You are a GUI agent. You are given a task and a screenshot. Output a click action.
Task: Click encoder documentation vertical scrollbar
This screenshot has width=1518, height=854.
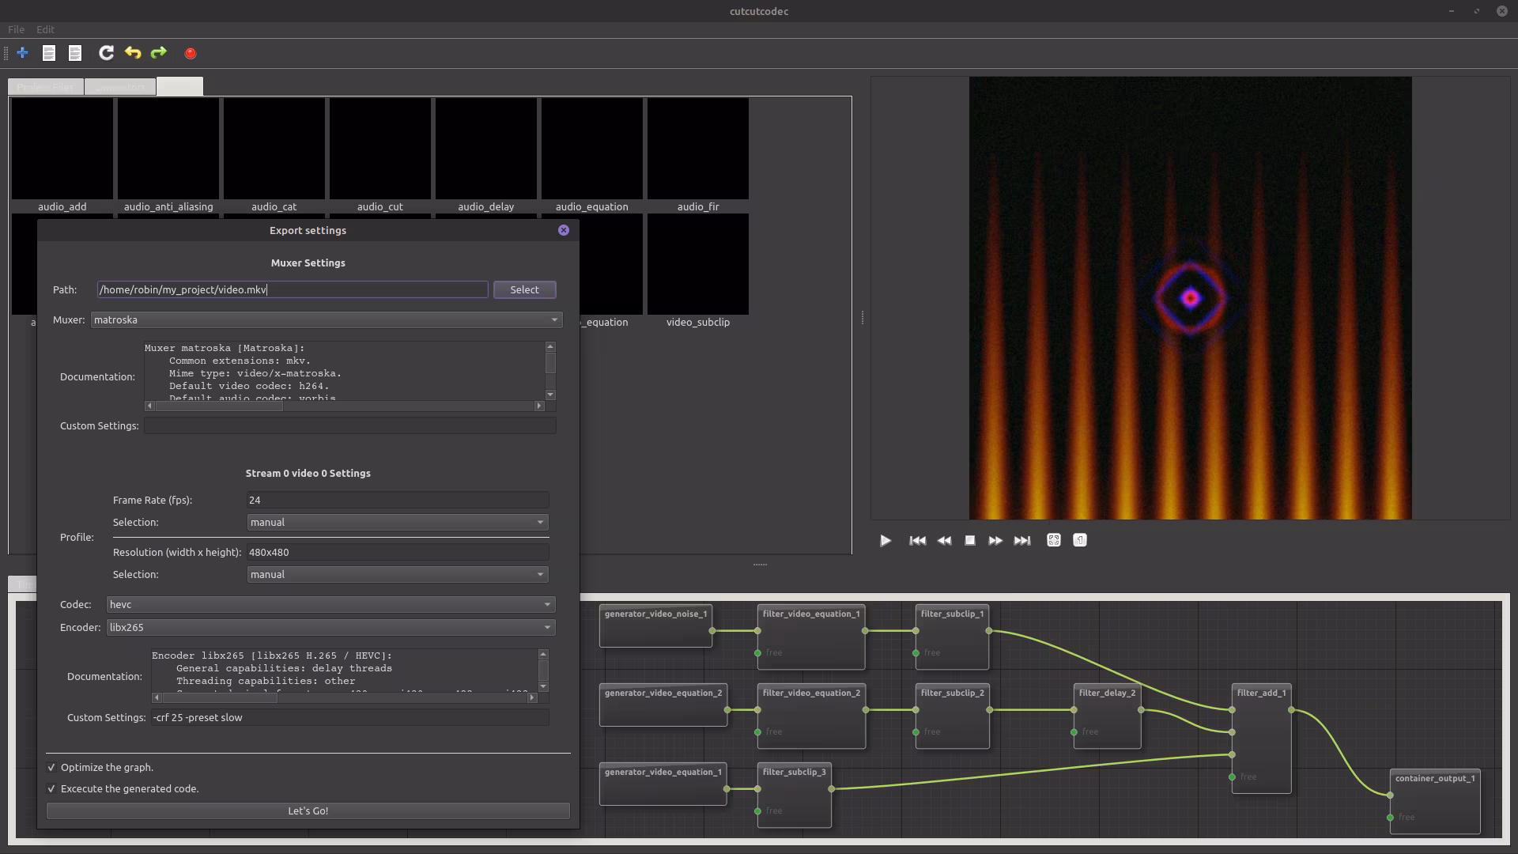(x=543, y=670)
